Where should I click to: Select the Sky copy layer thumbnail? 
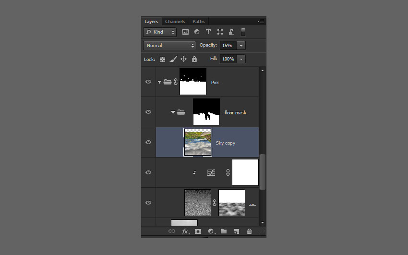coord(198,142)
